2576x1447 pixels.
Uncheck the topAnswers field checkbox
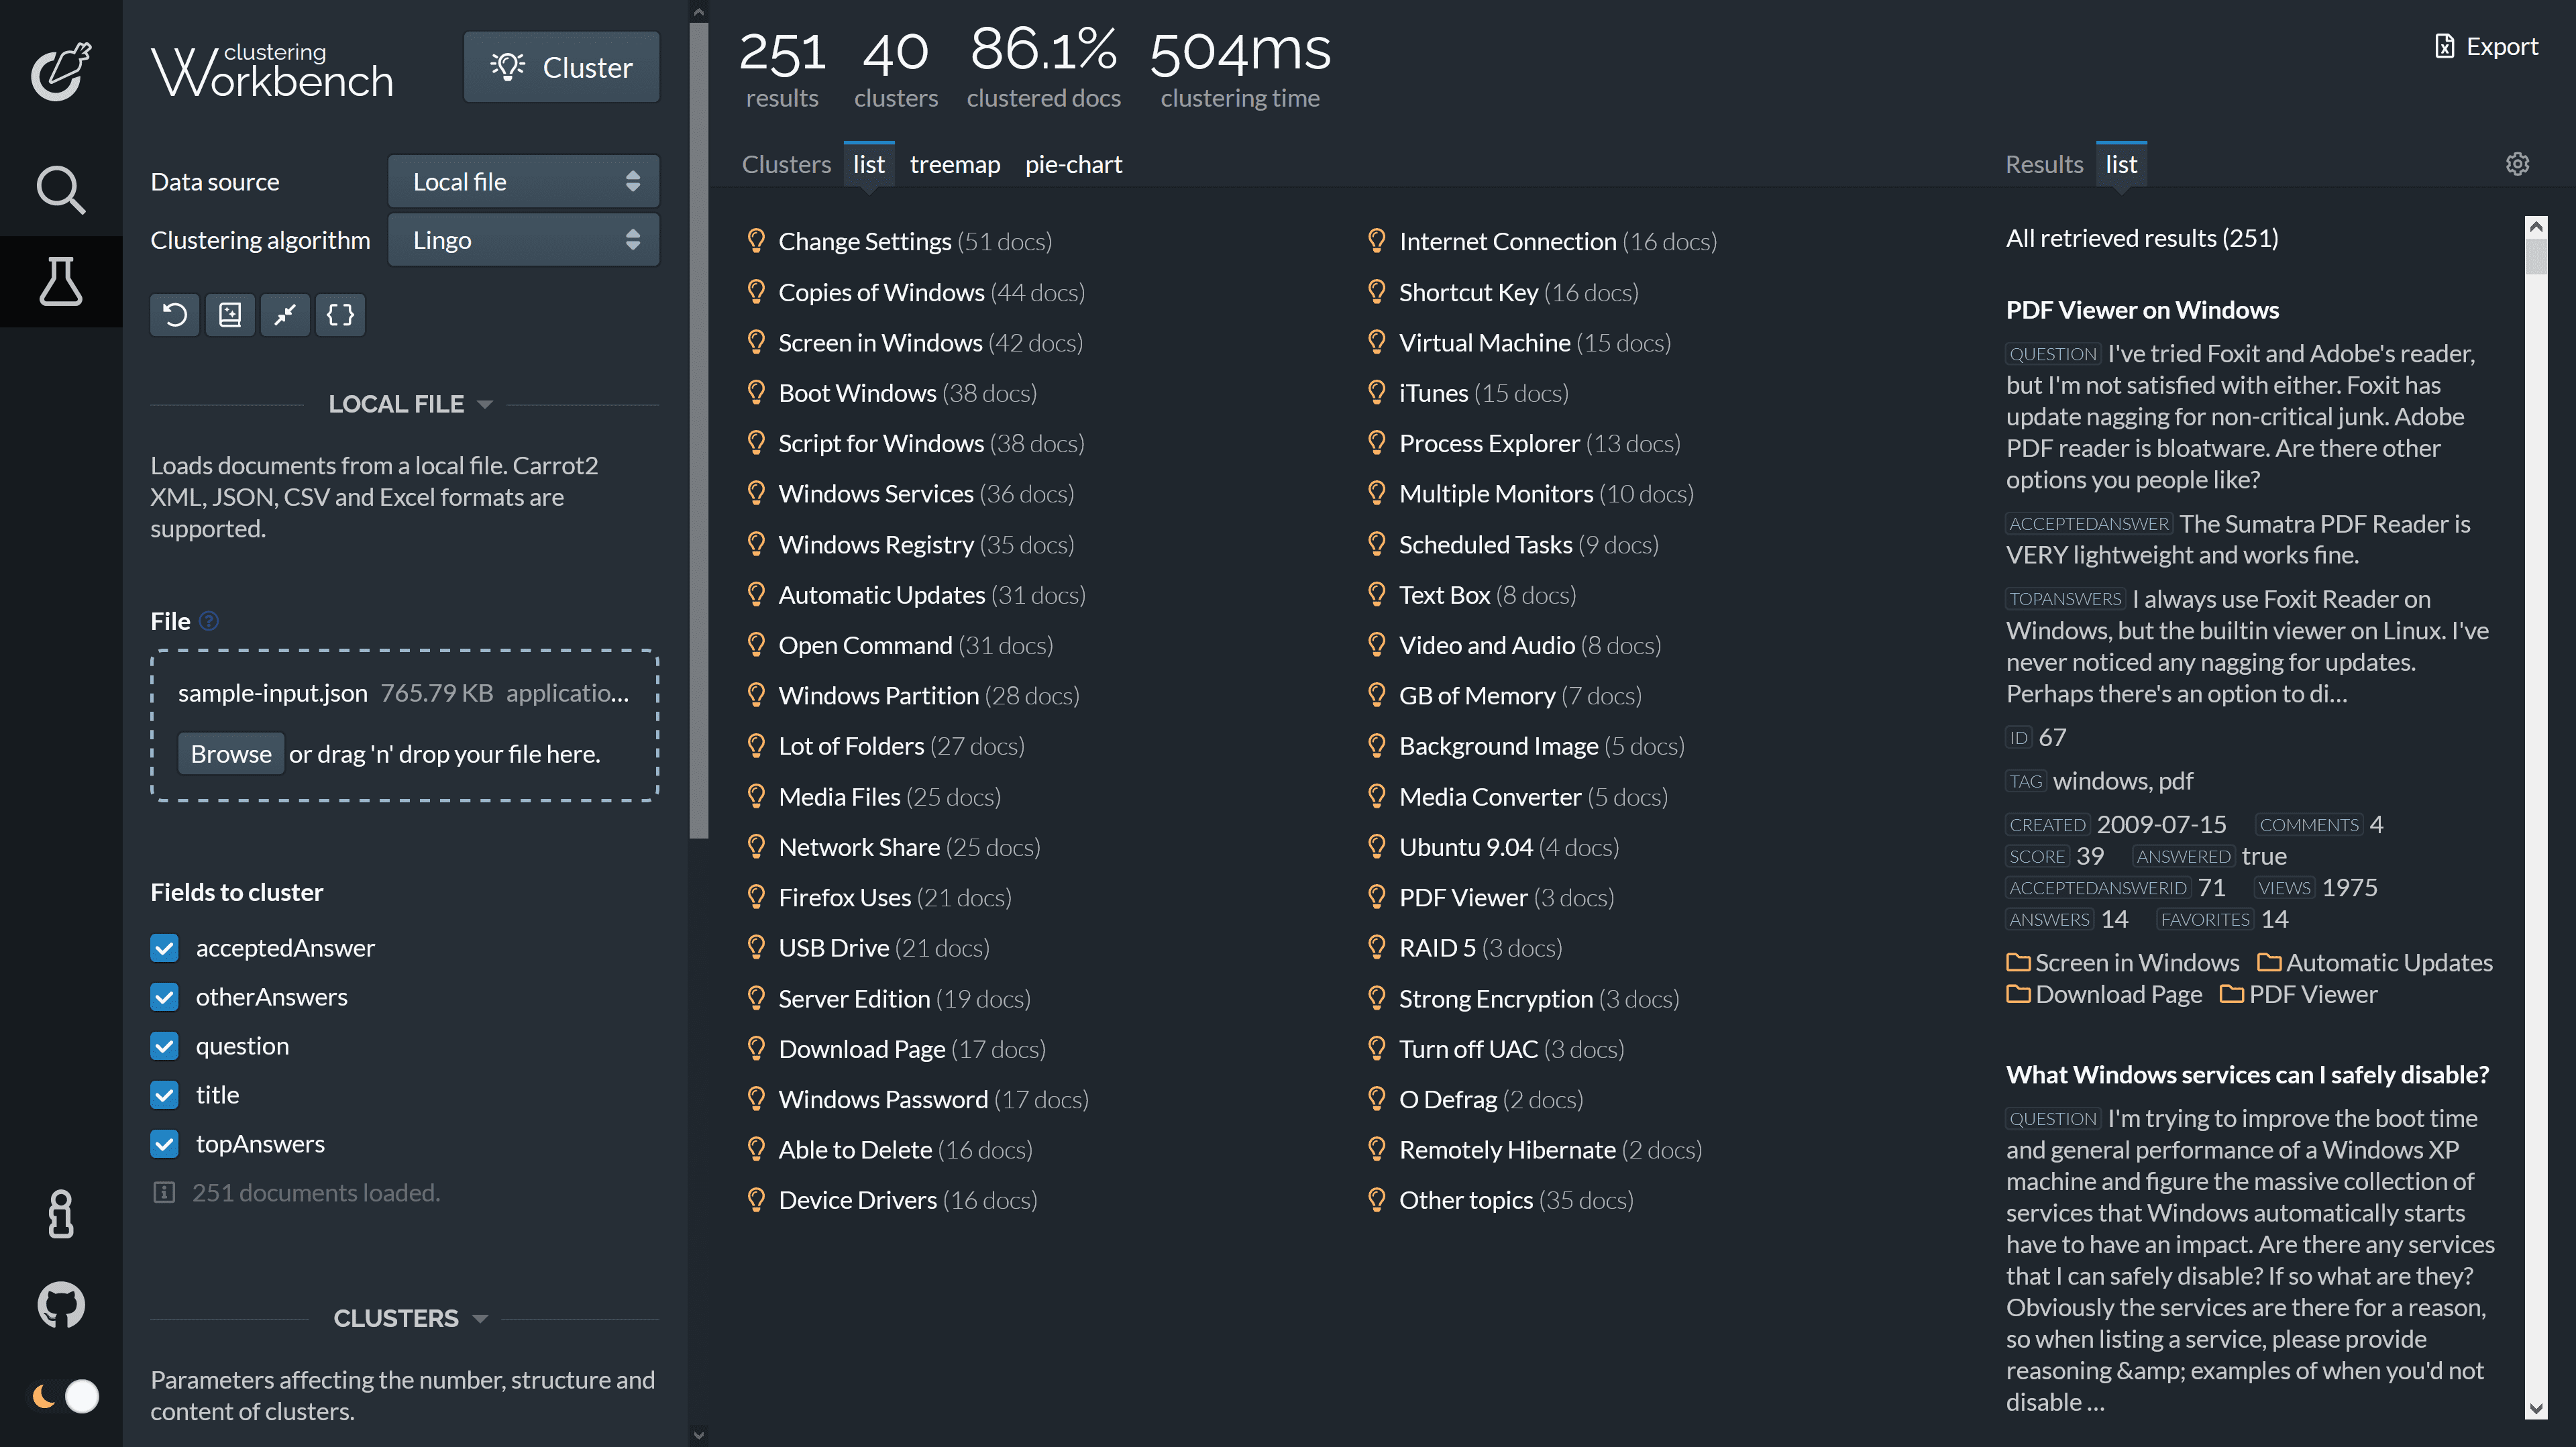(x=165, y=1144)
